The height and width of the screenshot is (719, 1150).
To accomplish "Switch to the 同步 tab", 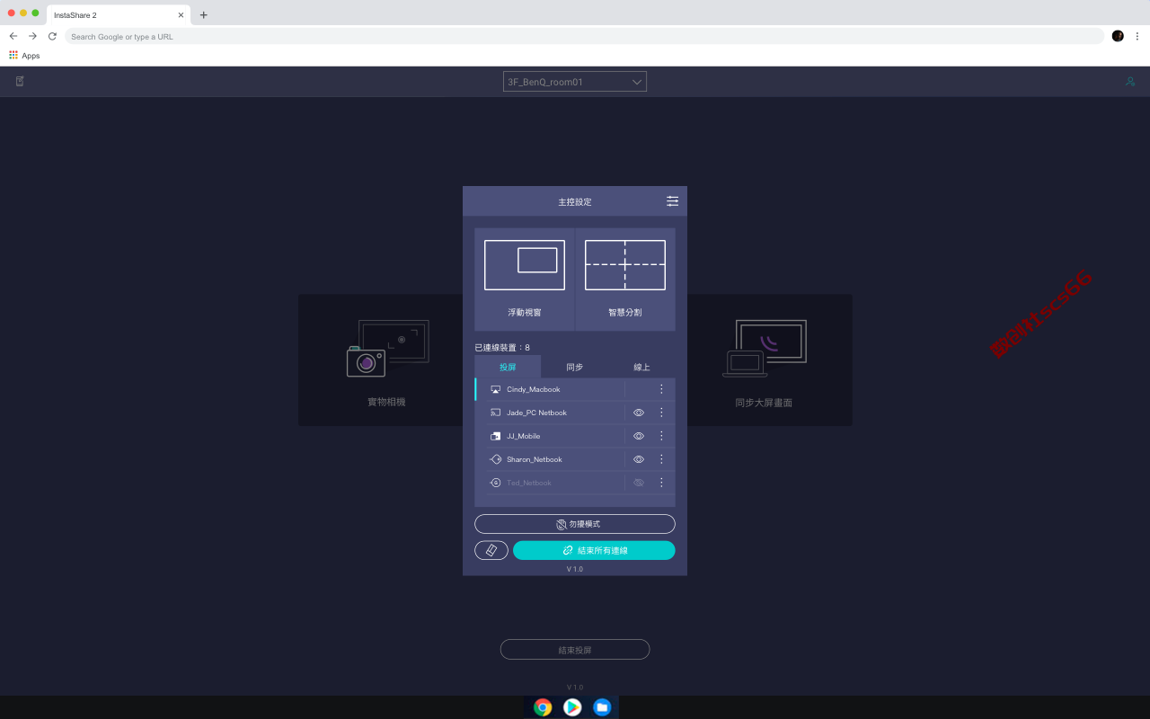I will point(575,367).
